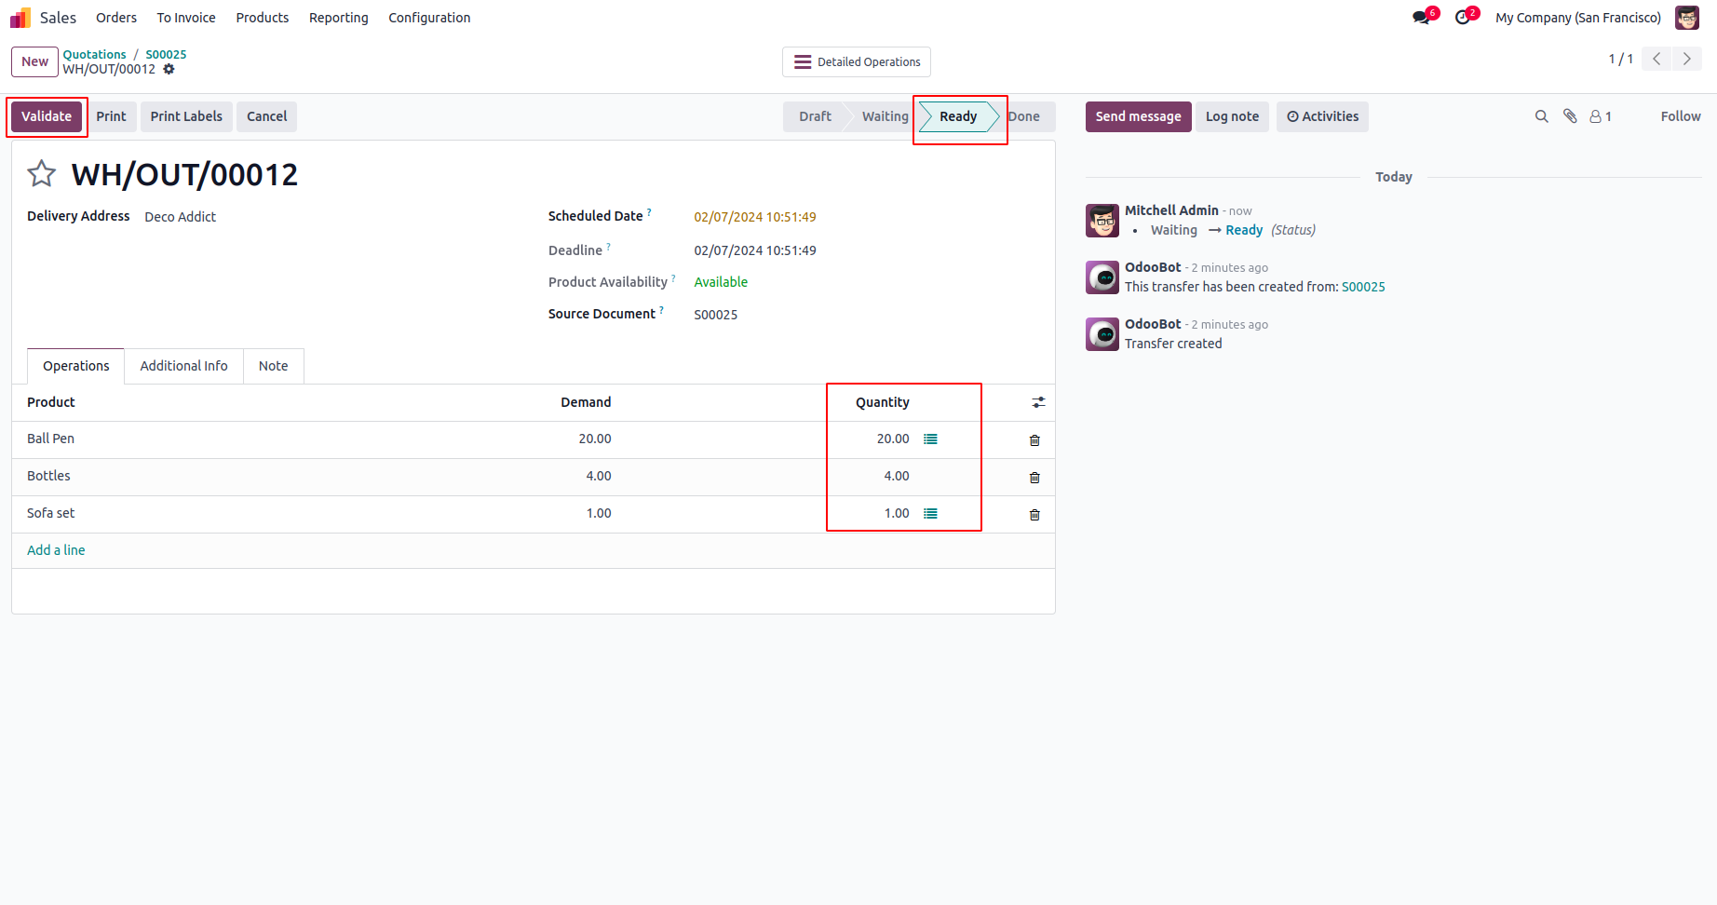Image resolution: width=1717 pixels, height=905 pixels.
Task: Edit Bottles quantity 4.00
Action: click(x=897, y=476)
